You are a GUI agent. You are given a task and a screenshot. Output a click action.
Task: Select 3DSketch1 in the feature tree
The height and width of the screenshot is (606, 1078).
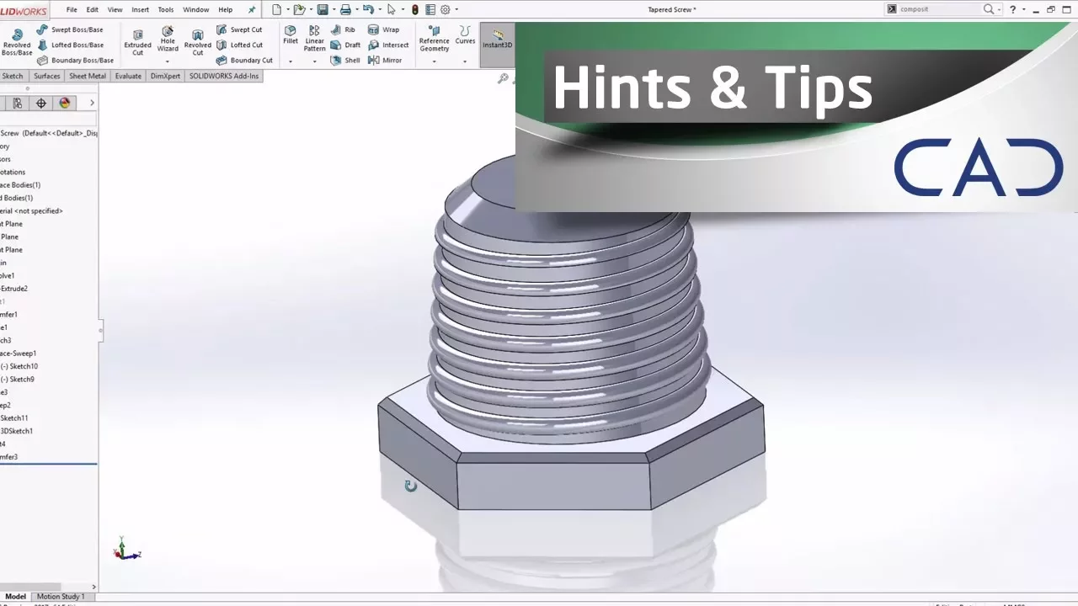[x=17, y=431]
